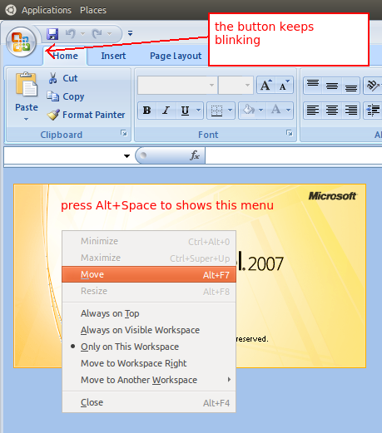Open the Applications menu in top panel
The width and height of the screenshot is (382, 433).
[x=47, y=10]
